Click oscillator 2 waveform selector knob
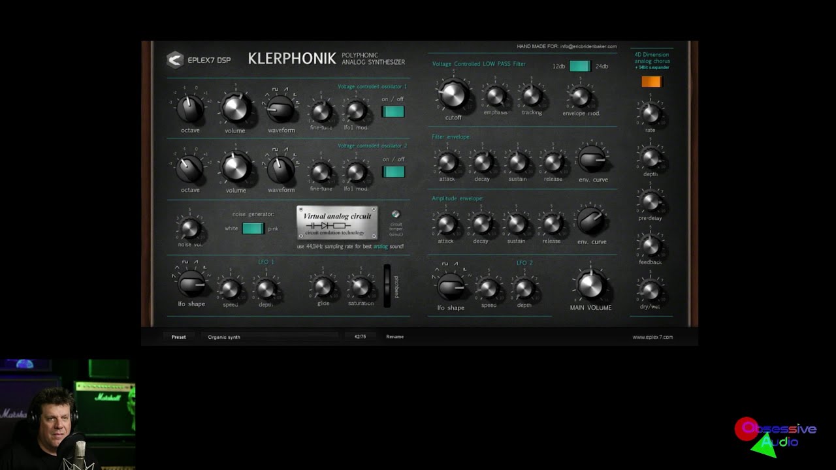836x470 pixels. 281,170
